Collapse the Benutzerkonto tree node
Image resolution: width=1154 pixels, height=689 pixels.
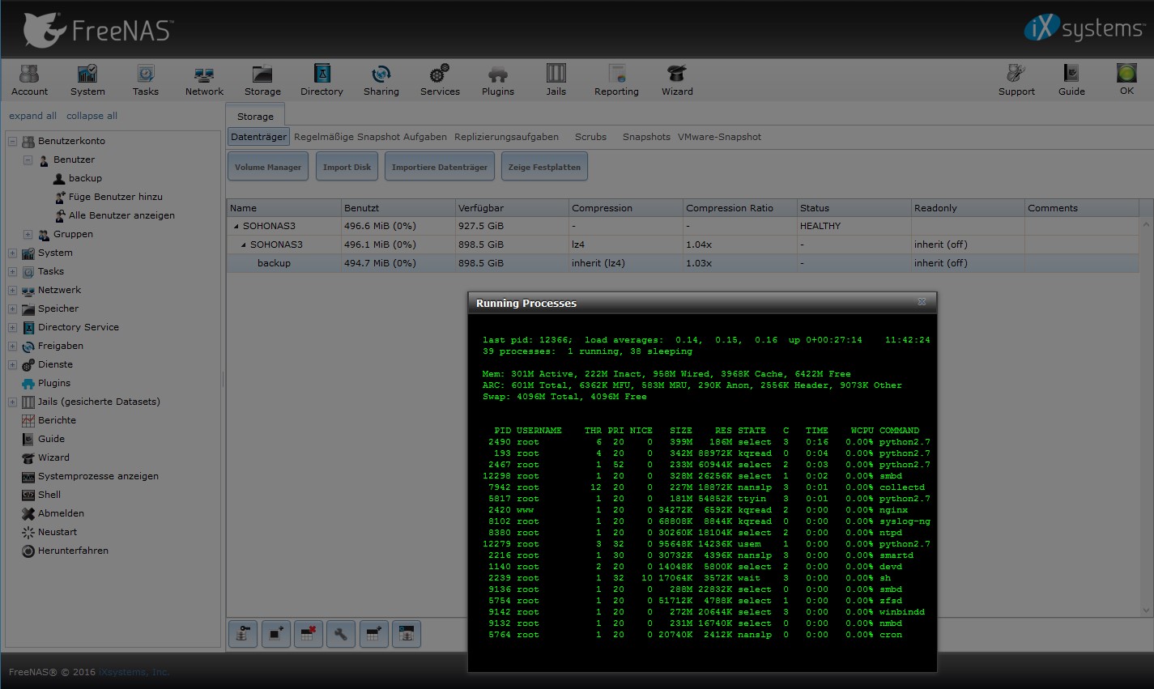click(x=12, y=141)
